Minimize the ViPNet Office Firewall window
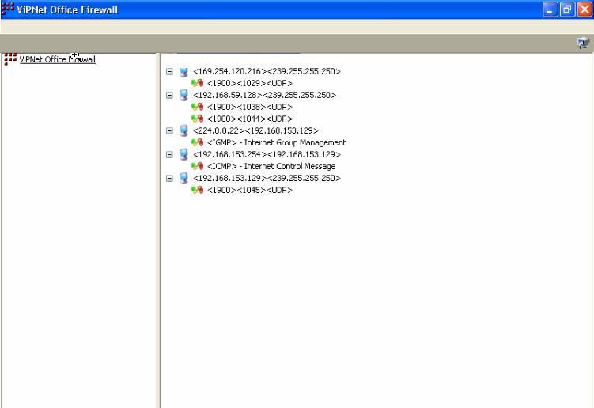The width and height of the screenshot is (594, 408). click(x=550, y=9)
